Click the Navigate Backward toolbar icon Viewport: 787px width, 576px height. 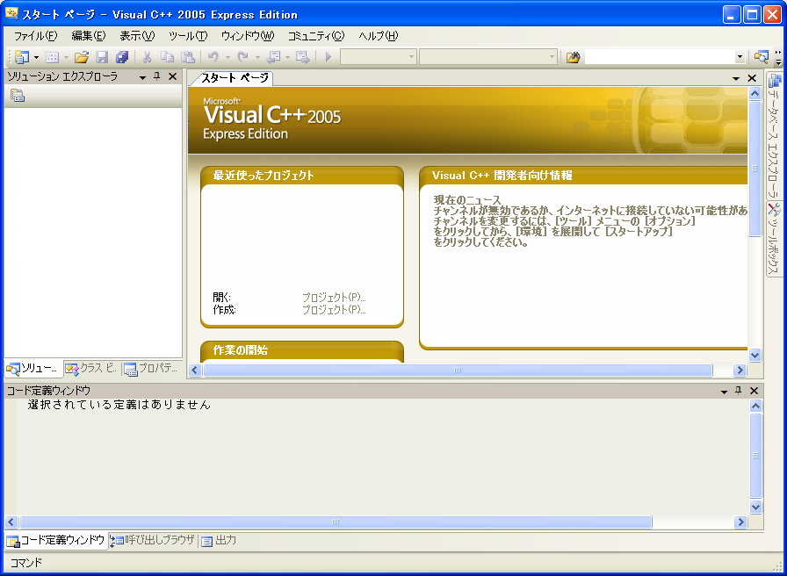(274, 56)
